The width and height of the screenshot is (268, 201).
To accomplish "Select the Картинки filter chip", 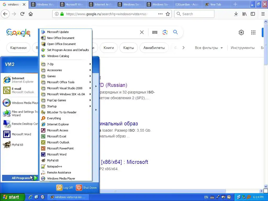I will 18,48.
